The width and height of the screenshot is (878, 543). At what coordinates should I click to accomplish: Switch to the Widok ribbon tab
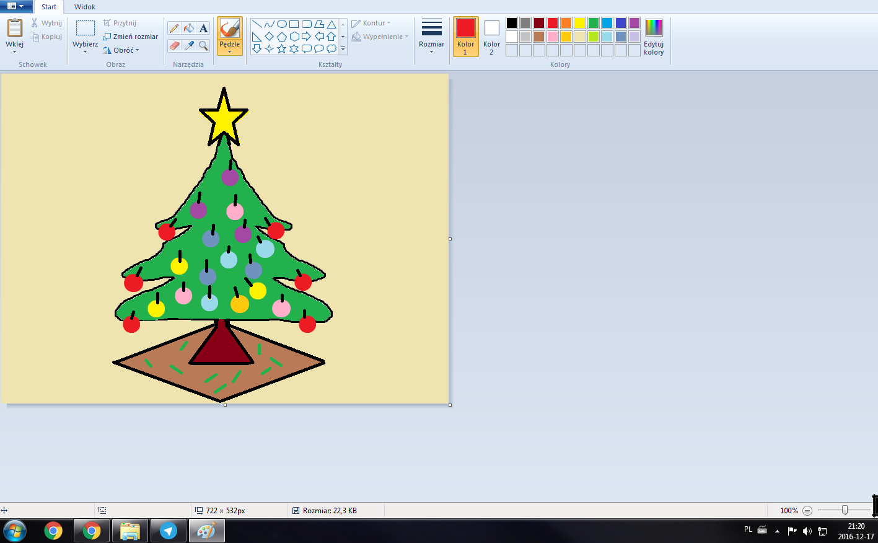point(85,7)
